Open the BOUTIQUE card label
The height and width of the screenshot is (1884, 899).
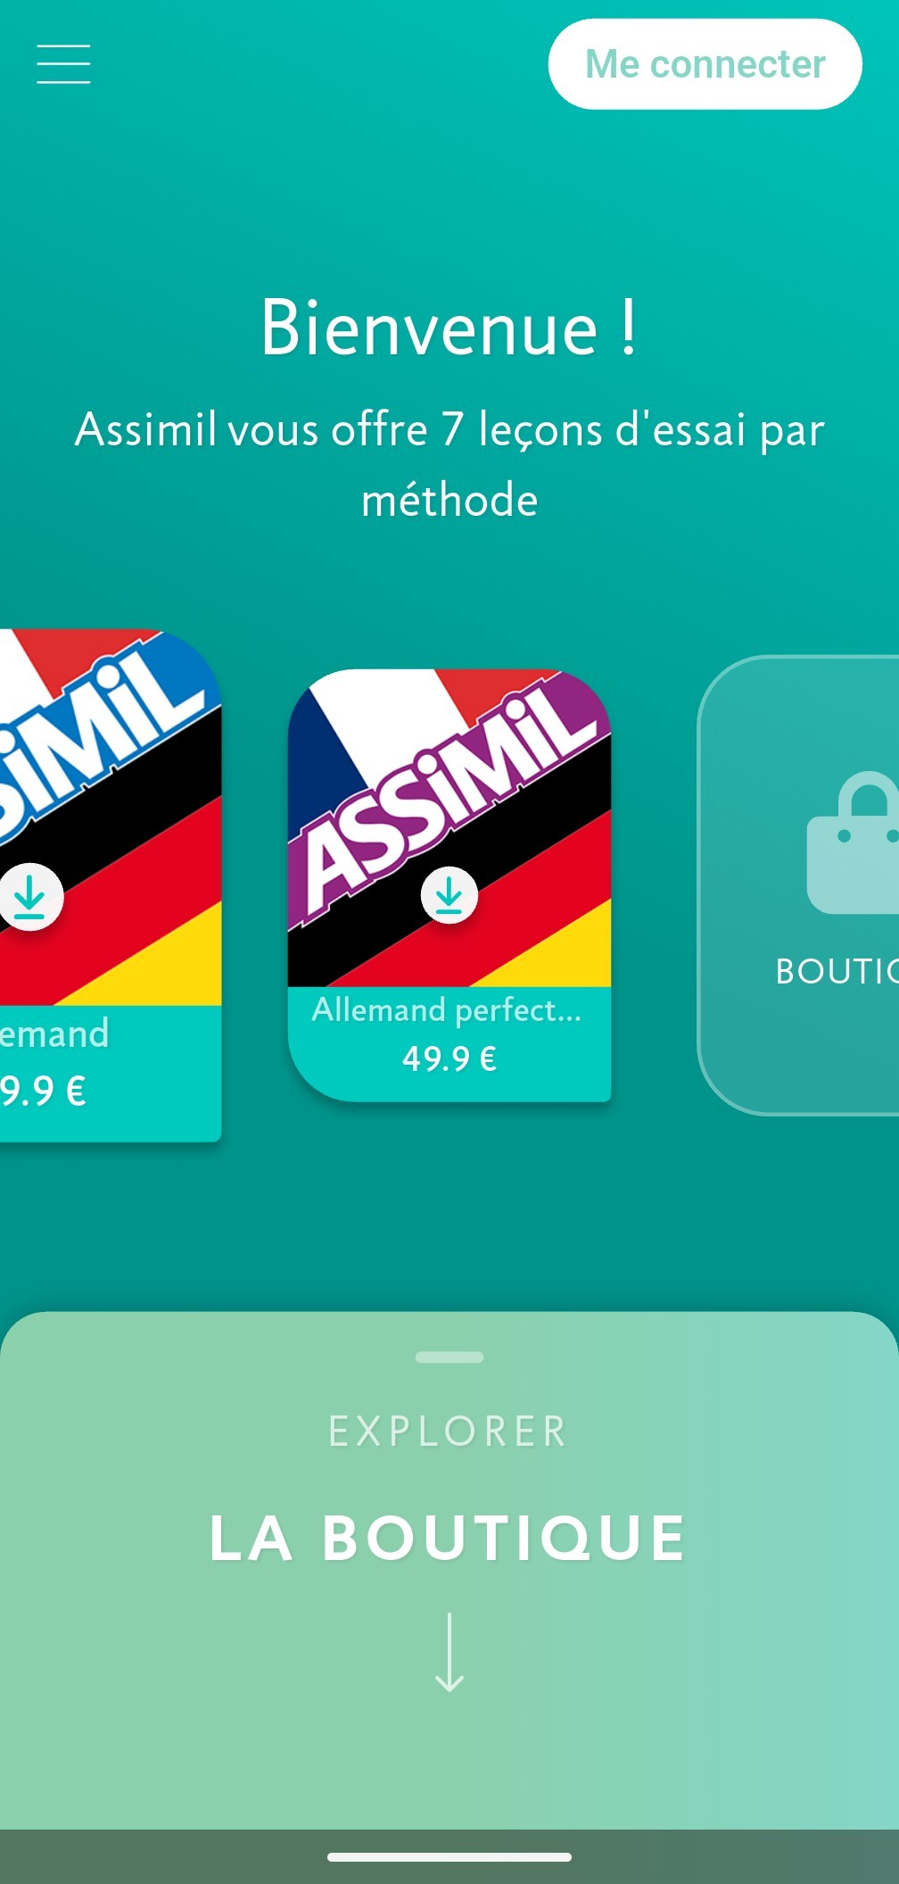837,971
